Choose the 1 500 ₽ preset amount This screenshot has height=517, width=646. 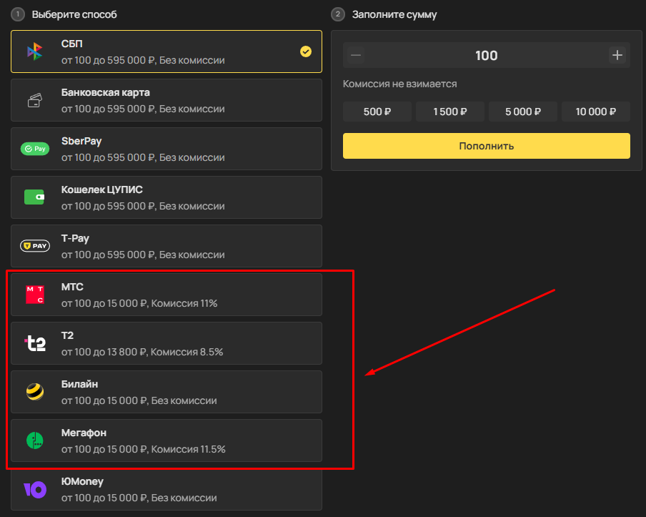pos(450,112)
